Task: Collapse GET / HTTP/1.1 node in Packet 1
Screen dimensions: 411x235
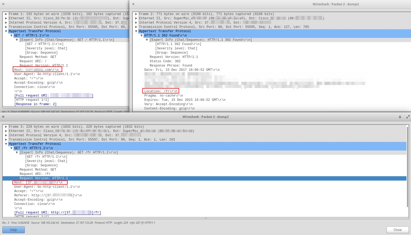Action: pos(11,35)
